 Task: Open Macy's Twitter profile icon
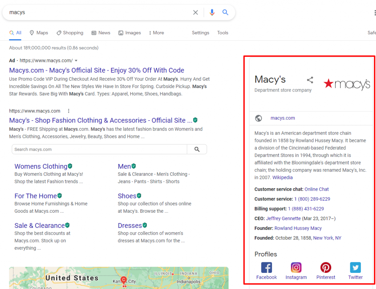pos(355,267)
